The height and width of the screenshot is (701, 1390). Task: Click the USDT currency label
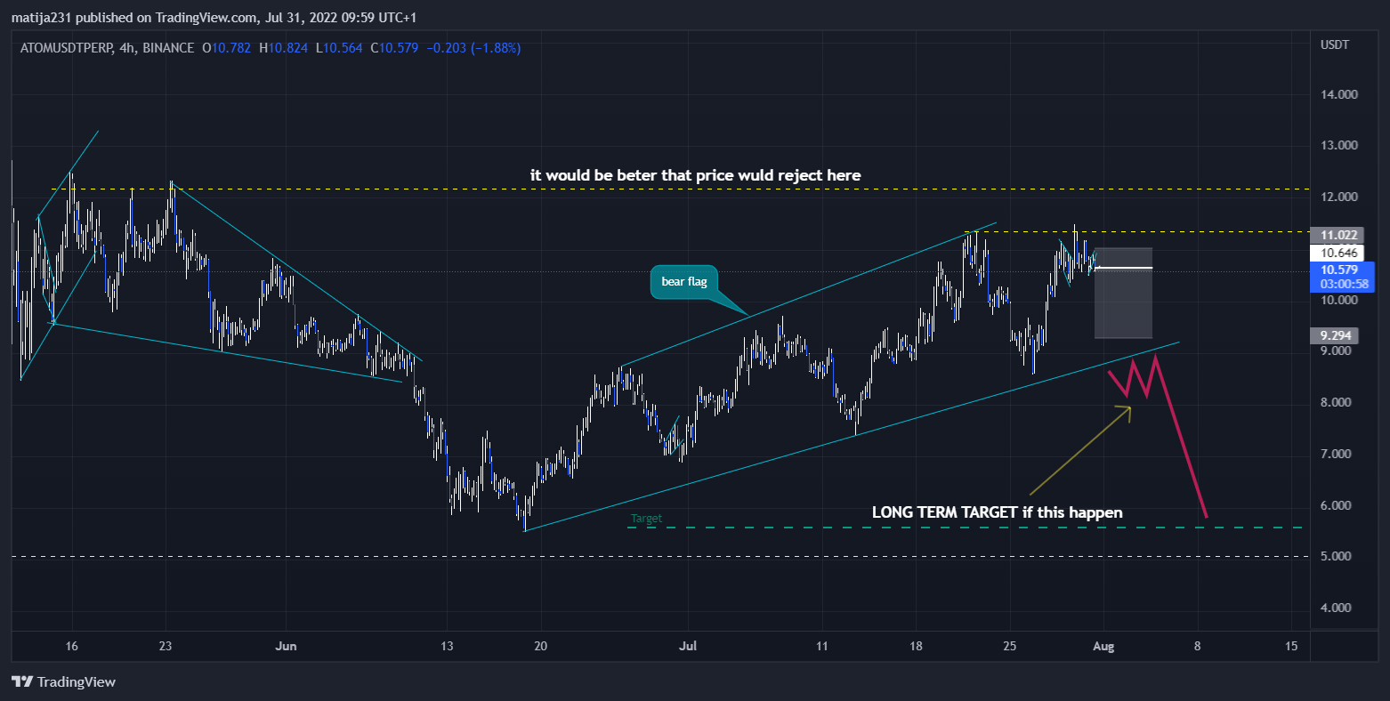pos(1335,44)
